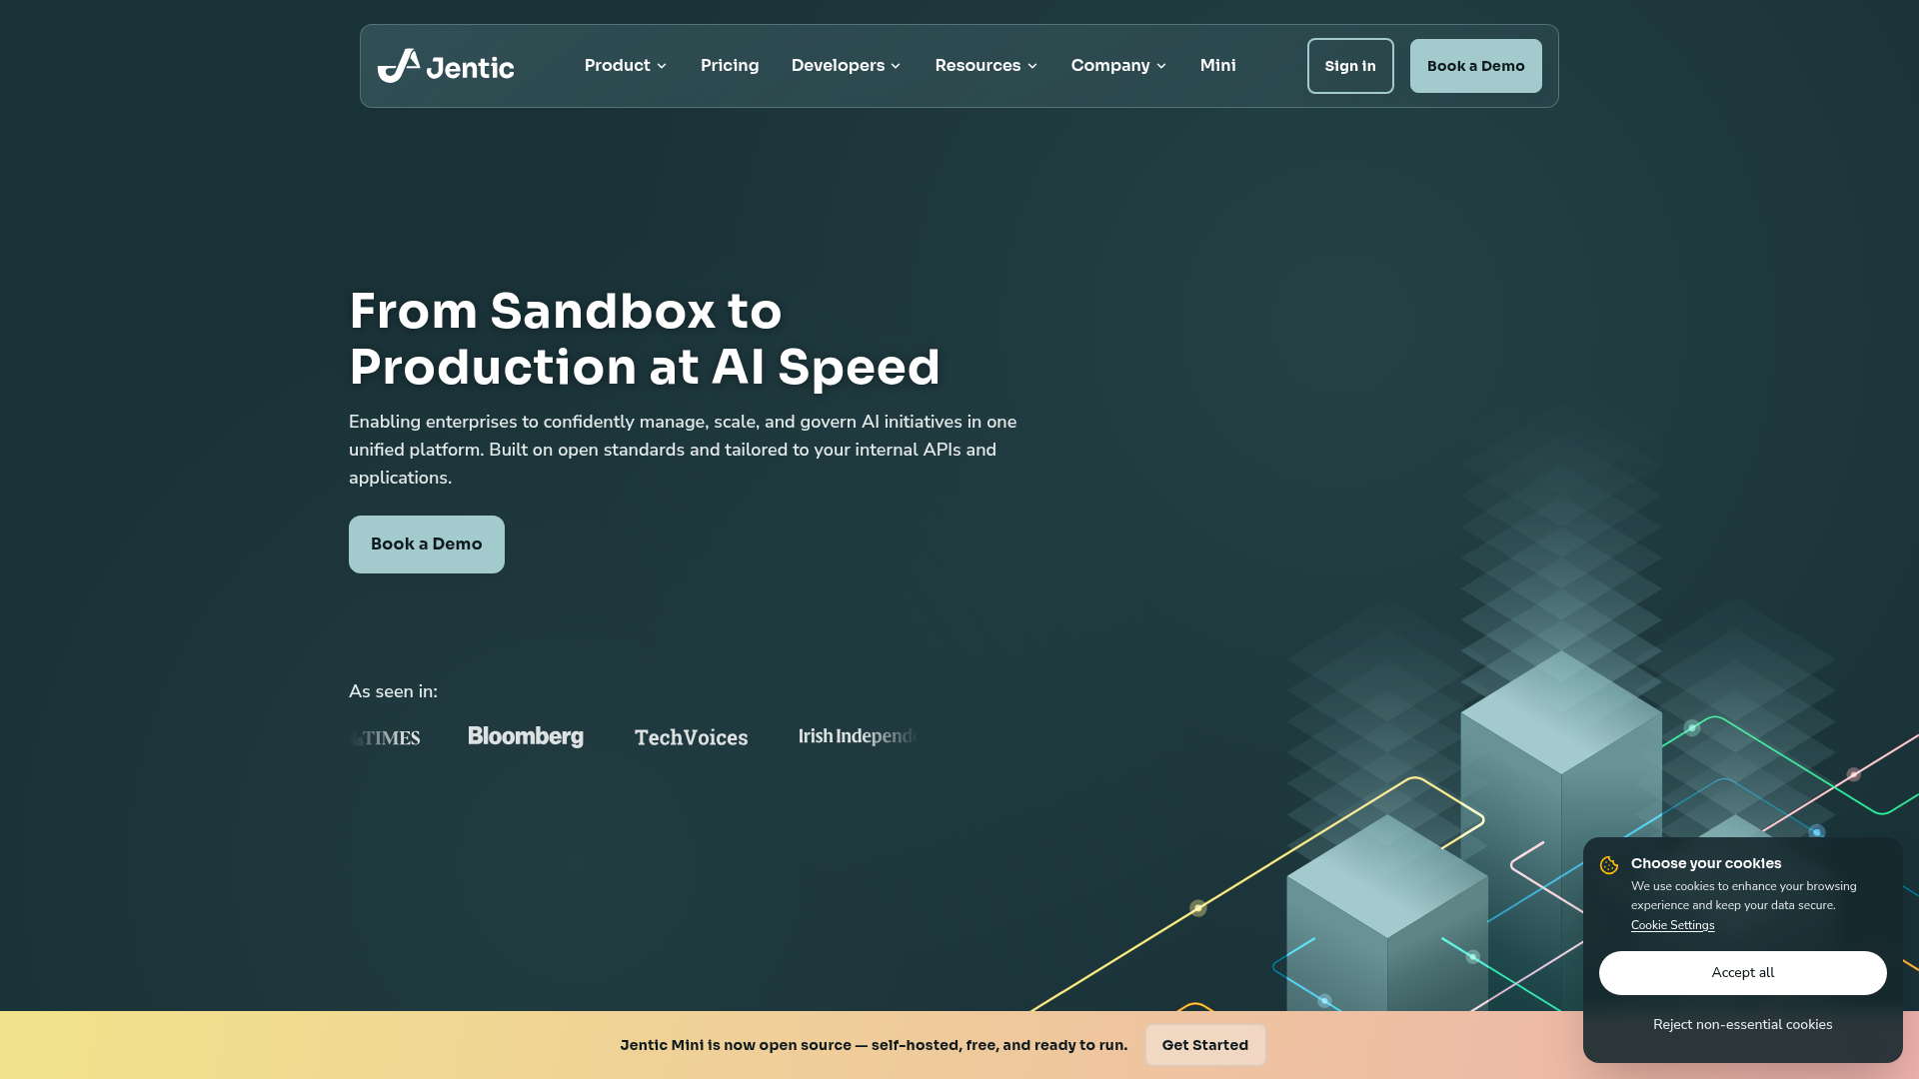Reject non-essential cookies
Viewport: 1919px width, 1079px height.
click(1742, 1024)
